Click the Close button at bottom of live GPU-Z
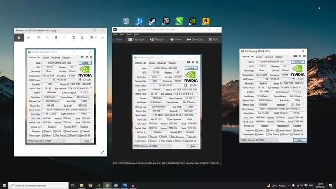 tap(300, 140)
